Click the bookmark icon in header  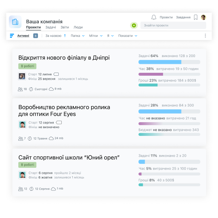point(196,17)
